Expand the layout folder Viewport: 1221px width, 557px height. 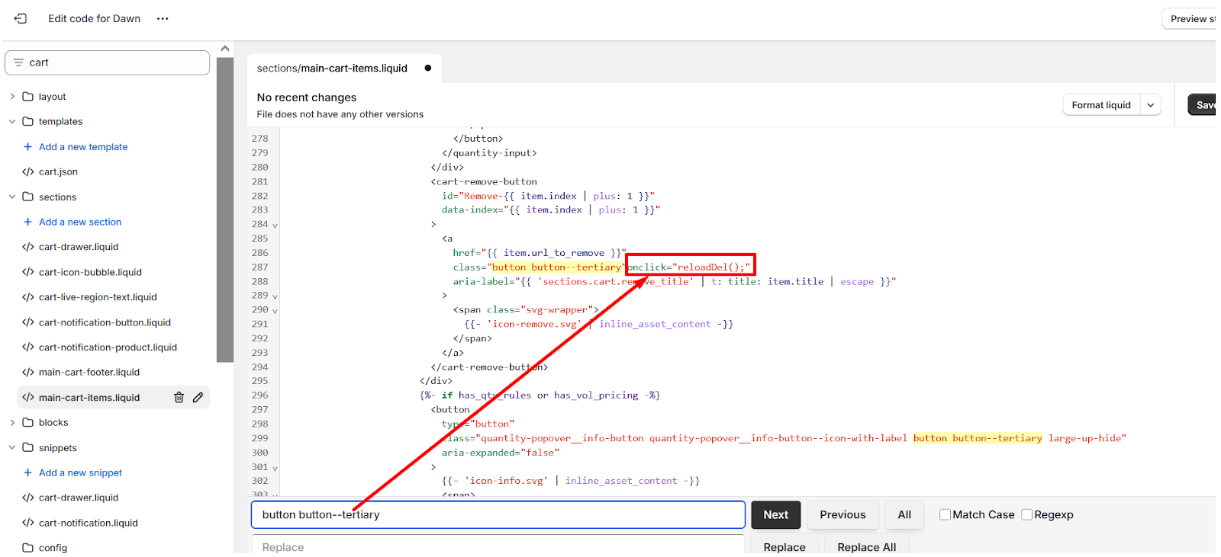point(12,96)
